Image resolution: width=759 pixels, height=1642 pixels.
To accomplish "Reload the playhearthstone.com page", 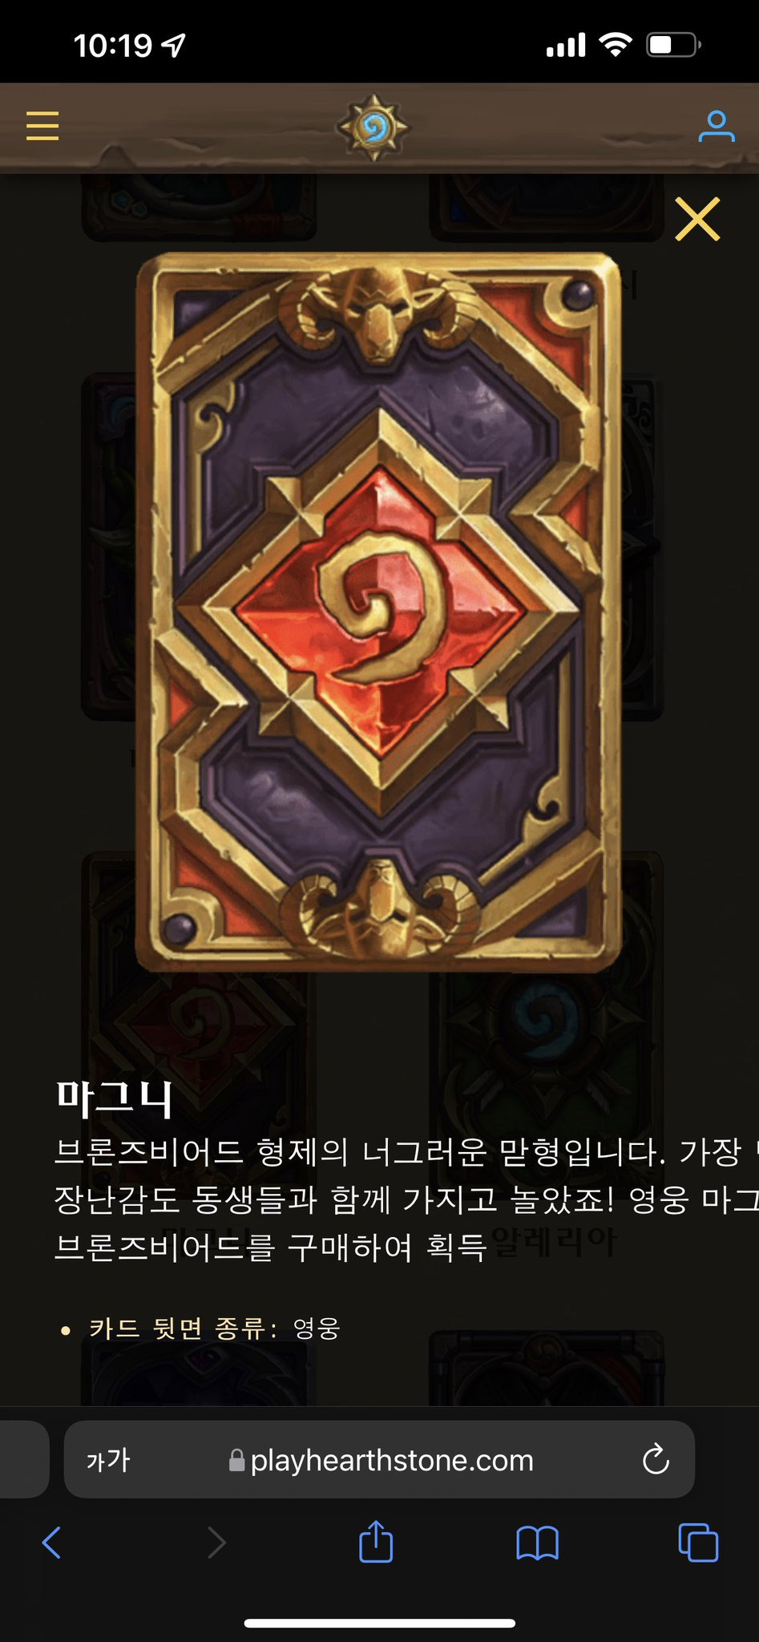I will tap(656, 1459).
